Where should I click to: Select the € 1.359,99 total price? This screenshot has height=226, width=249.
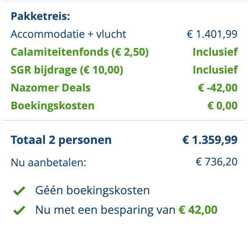(x=210, y=140)
